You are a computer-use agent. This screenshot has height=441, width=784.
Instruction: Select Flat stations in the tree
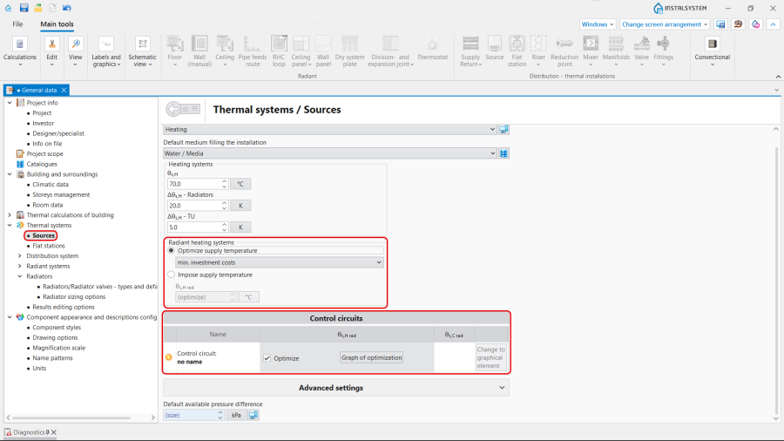click(x=49, y=246)
